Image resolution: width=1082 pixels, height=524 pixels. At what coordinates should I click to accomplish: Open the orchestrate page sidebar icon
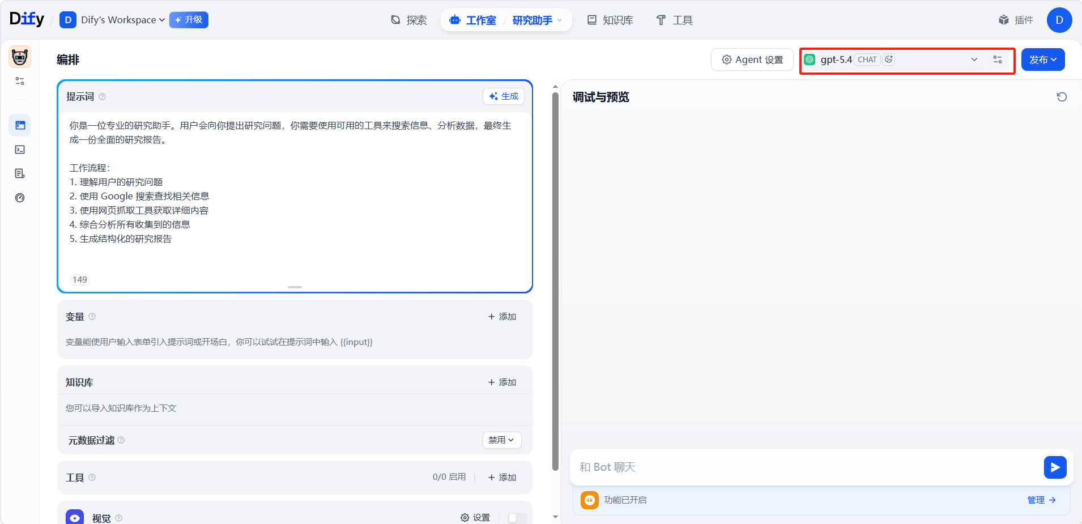point(20,125)
